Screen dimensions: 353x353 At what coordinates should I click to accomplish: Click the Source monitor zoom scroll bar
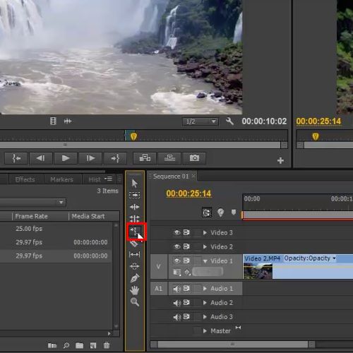tap(140, 145)
